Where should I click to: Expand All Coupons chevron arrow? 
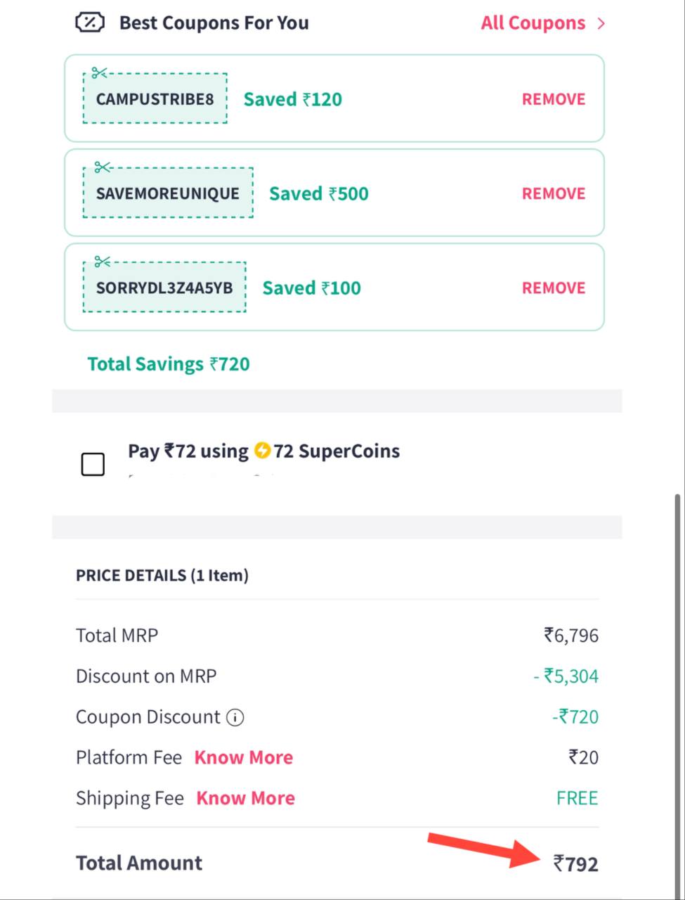(601, 23)
